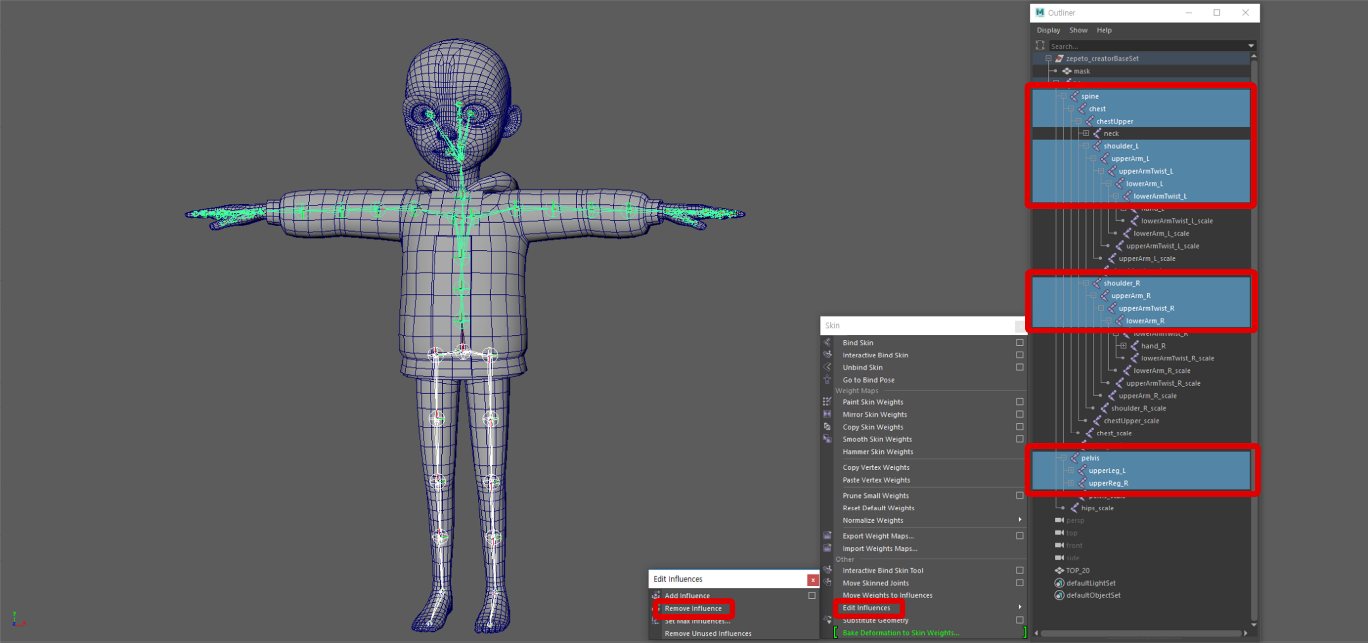This screenshot has width=1368, height=643.
Task: Click the Go to Bind Pose icon
Action: click(827, 379)
